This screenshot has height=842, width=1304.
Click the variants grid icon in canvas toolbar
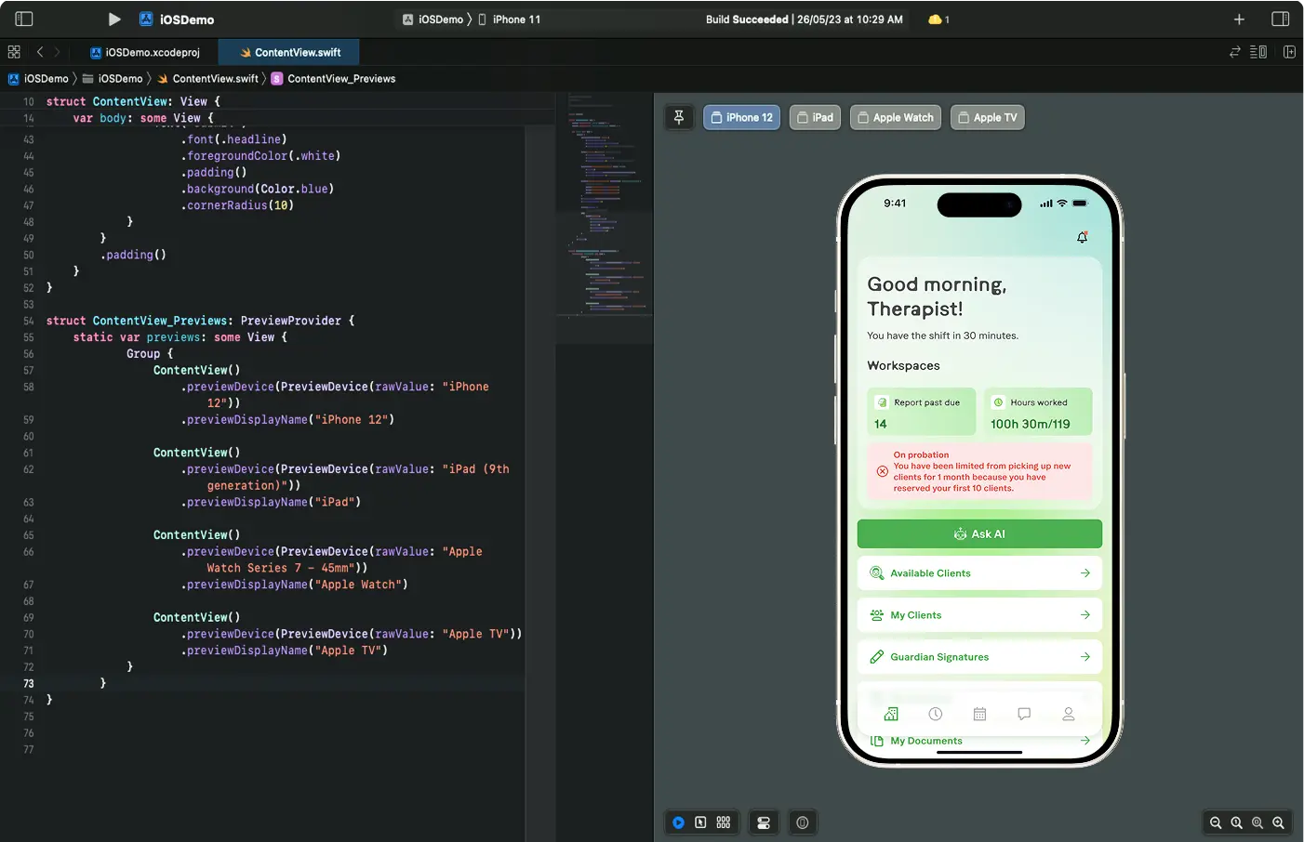pos(723,822)
